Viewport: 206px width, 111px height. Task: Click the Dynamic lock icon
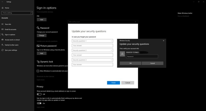click(x=38, y=62)
